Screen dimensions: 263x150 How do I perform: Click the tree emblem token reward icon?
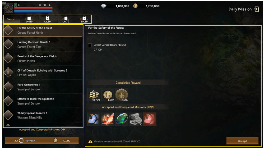pos(122,95)
